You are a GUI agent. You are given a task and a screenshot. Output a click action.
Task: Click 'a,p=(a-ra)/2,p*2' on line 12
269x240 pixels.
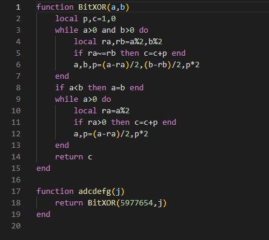point(111,134)
